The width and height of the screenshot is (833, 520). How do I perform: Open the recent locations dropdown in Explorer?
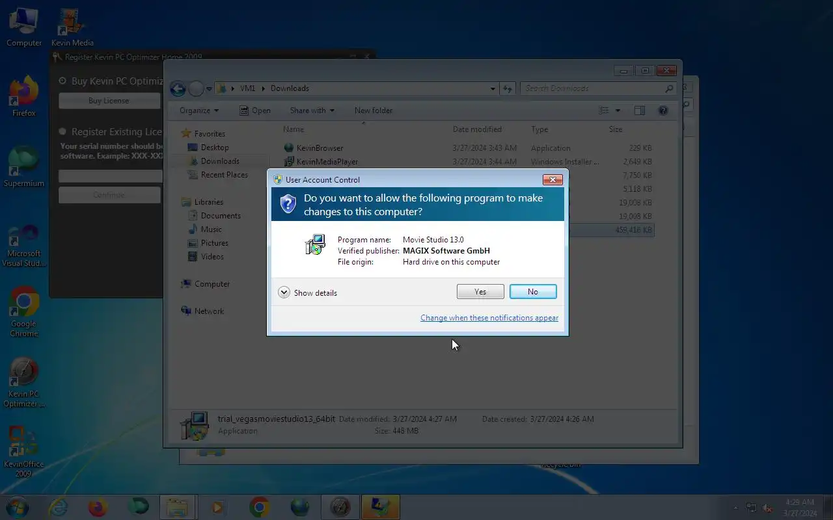tap(210, 89)
